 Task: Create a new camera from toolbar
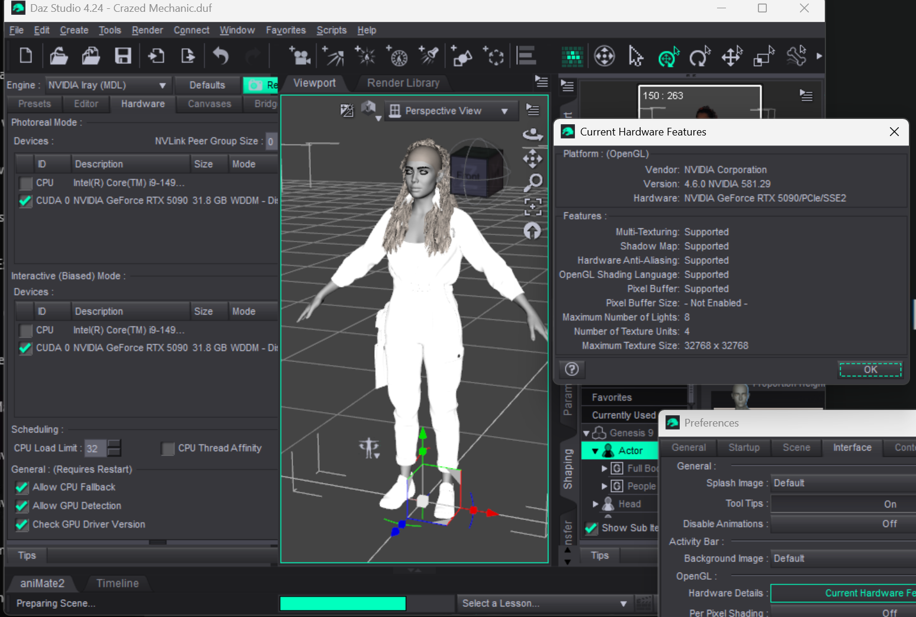[300, 56]
